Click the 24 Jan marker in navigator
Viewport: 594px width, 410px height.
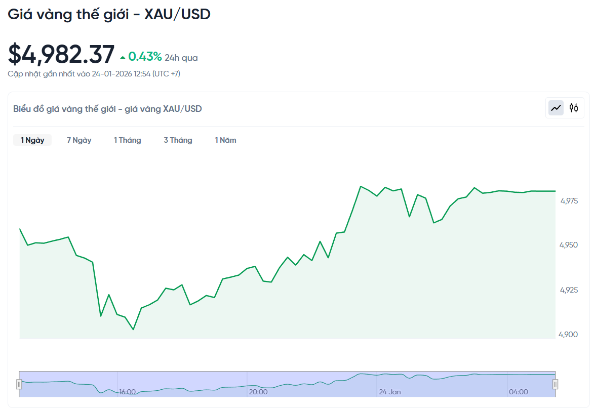(x=389, y=392)
